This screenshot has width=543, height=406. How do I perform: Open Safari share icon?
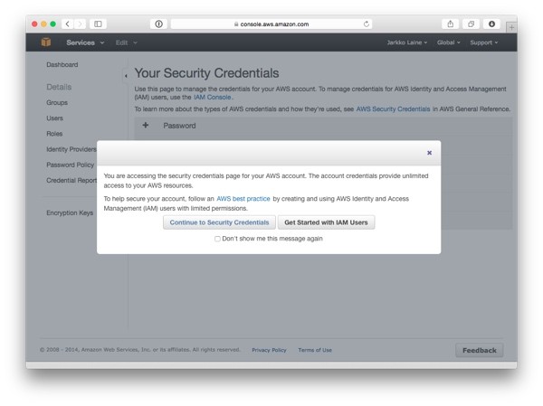(x=450, y=24)
